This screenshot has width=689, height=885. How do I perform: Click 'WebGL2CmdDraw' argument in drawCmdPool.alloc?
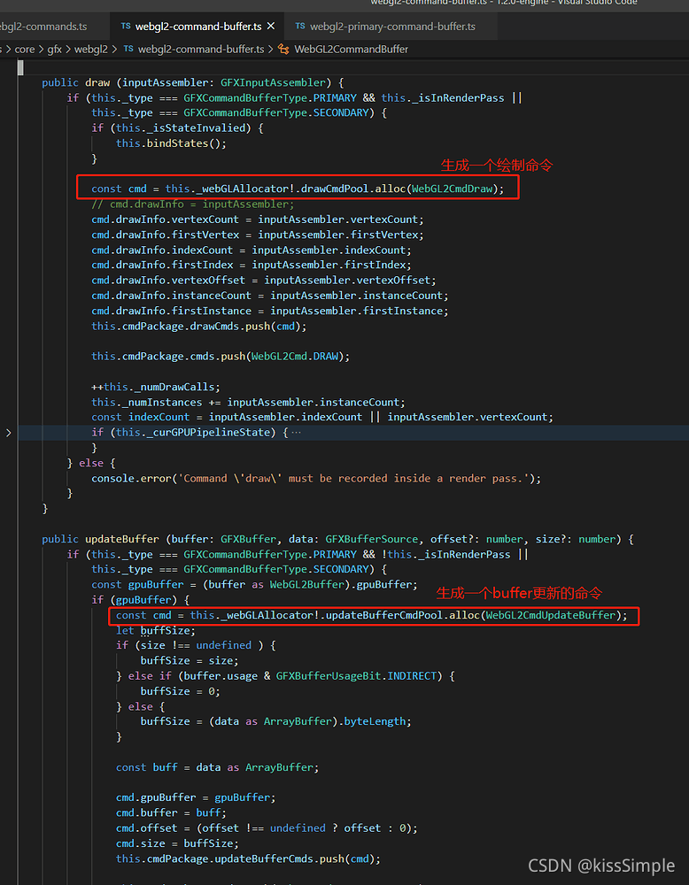(x=452, y=189)
